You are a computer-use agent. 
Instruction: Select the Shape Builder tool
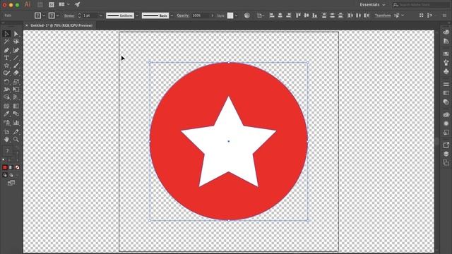tap(6, 97)
